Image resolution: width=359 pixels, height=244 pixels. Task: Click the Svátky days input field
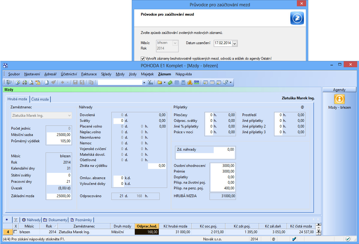119,121
